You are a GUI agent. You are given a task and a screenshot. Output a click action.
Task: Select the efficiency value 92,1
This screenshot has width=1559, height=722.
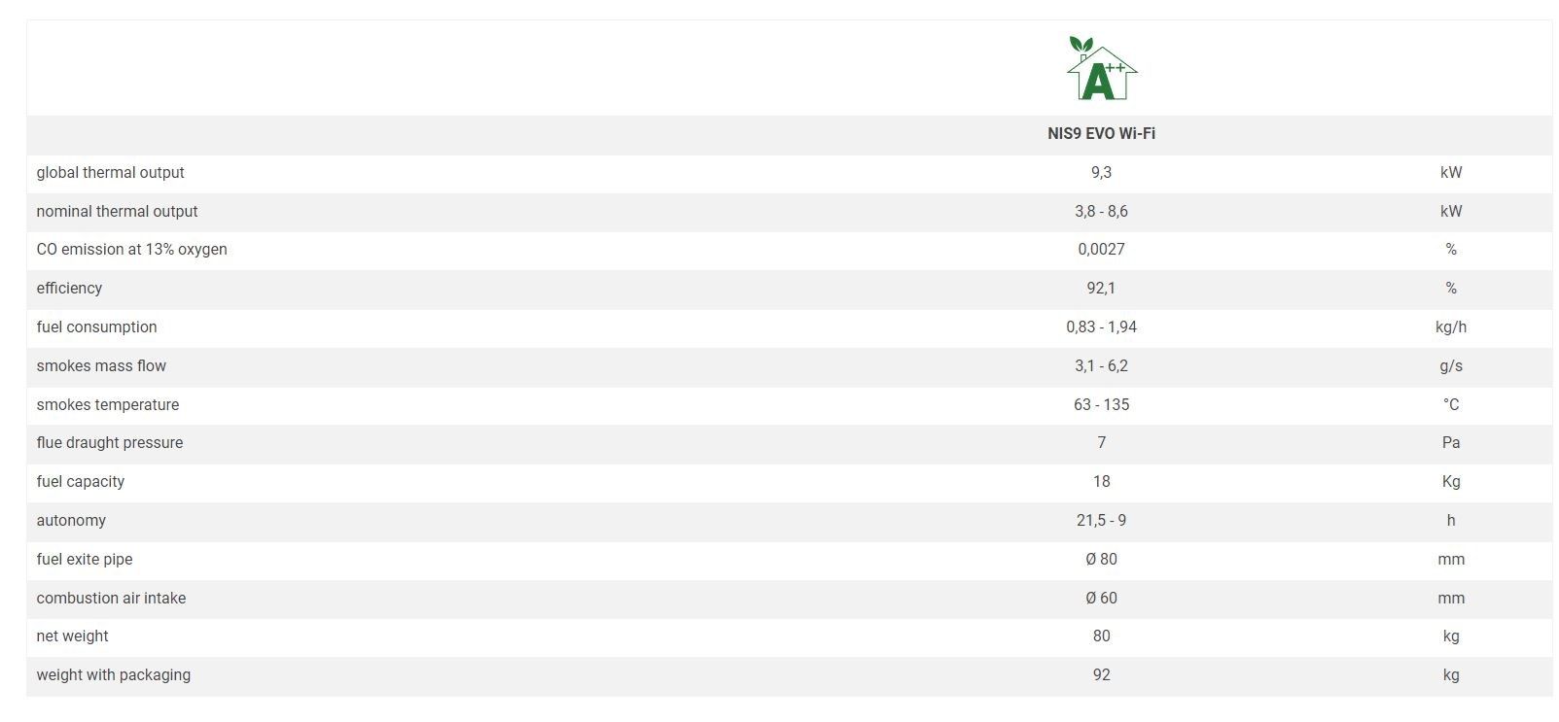tap(1101, 289)
